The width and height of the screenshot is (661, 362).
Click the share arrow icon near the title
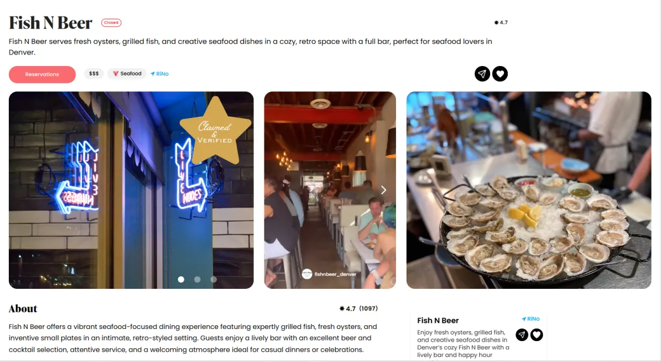(483, 74)
